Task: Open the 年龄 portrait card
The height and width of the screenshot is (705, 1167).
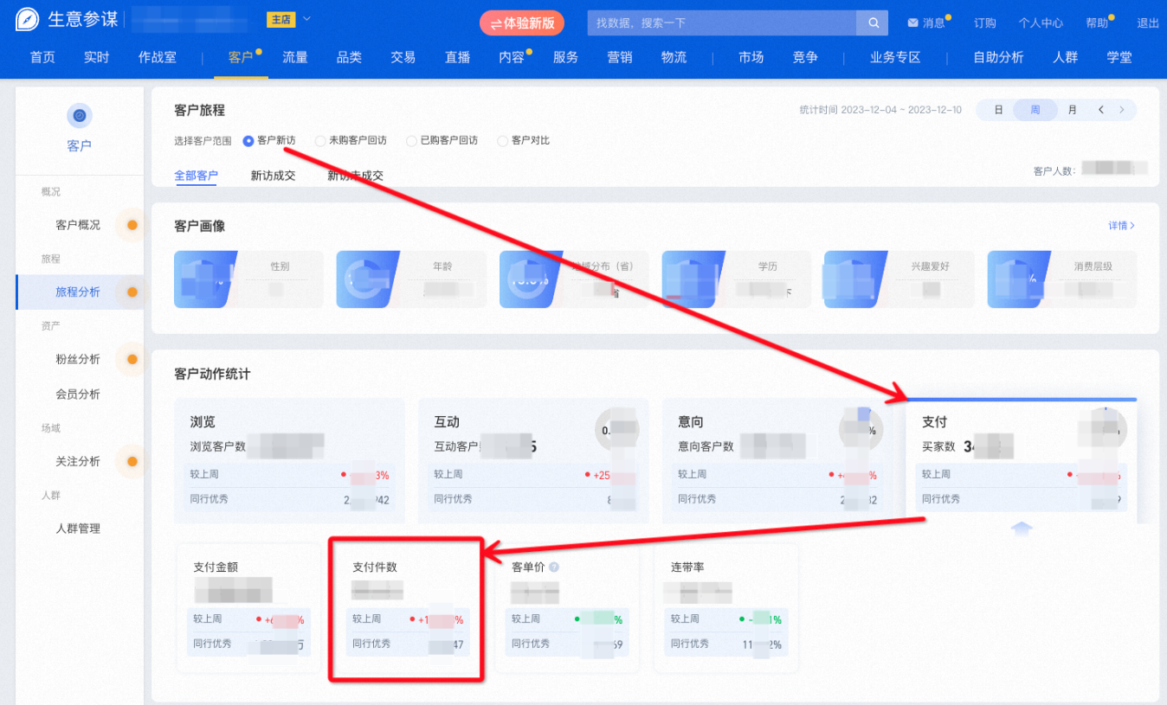Action: click(411, 279)
